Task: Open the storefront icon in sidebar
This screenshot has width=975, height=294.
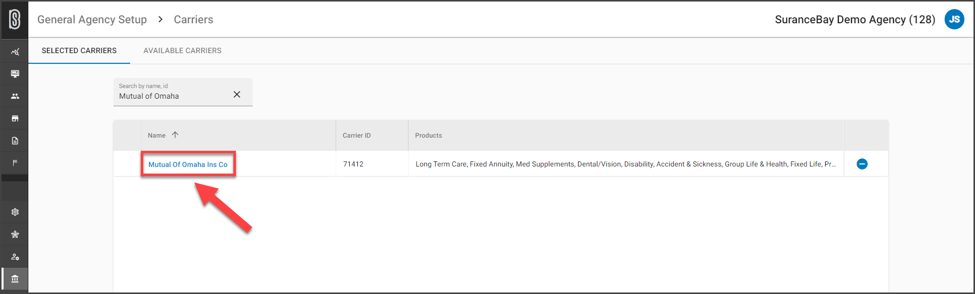Action: [15, 118]
